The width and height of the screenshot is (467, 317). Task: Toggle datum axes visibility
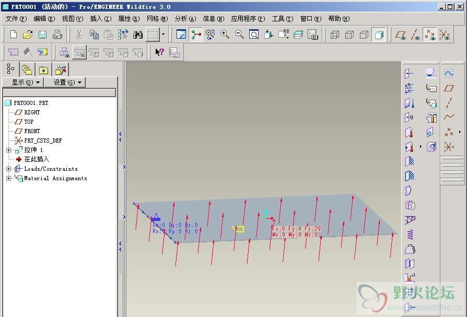(415, 34)
